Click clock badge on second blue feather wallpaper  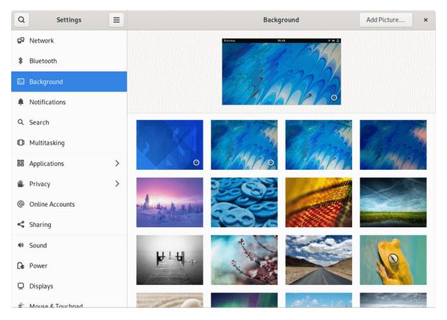click(271, 163)
